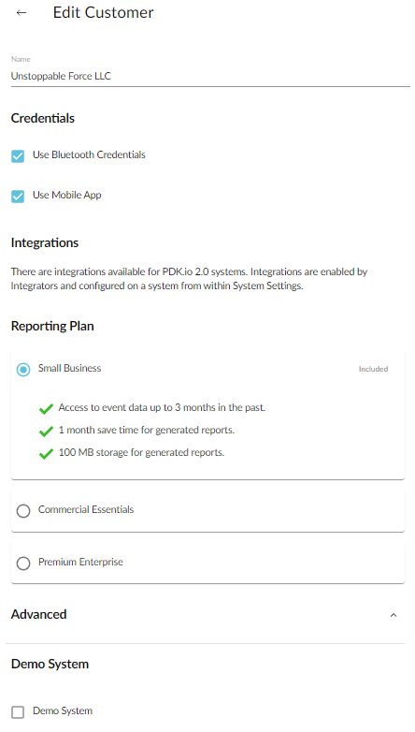Click the Premium Enterprise plan label
415x732 pixels.
coord(80,562)
